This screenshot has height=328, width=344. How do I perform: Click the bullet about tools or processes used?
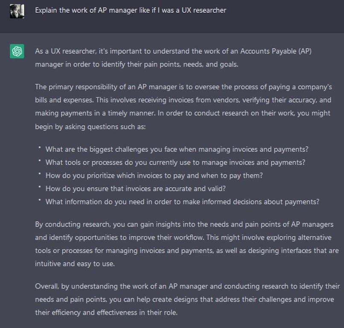175,163
